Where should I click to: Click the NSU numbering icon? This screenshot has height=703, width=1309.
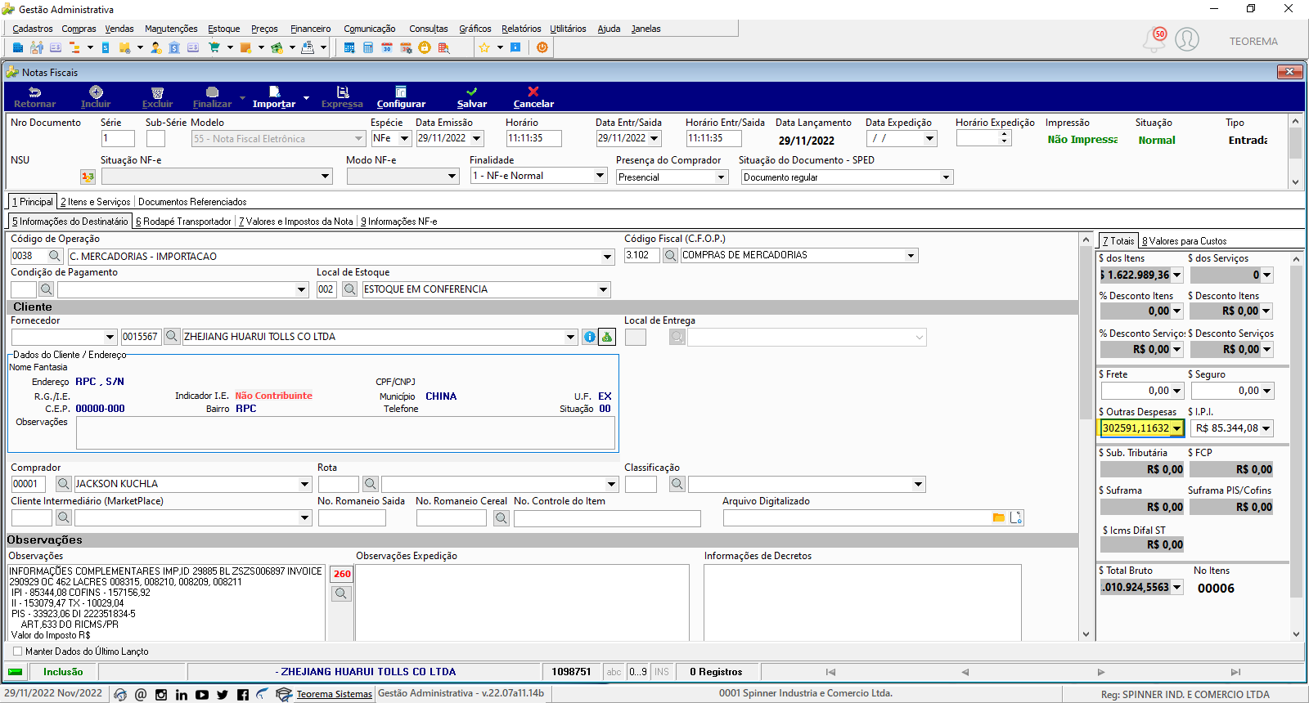[x=88, y=177]
